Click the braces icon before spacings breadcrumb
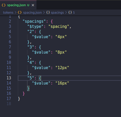 pyautogui.click(x=48, y=12)
